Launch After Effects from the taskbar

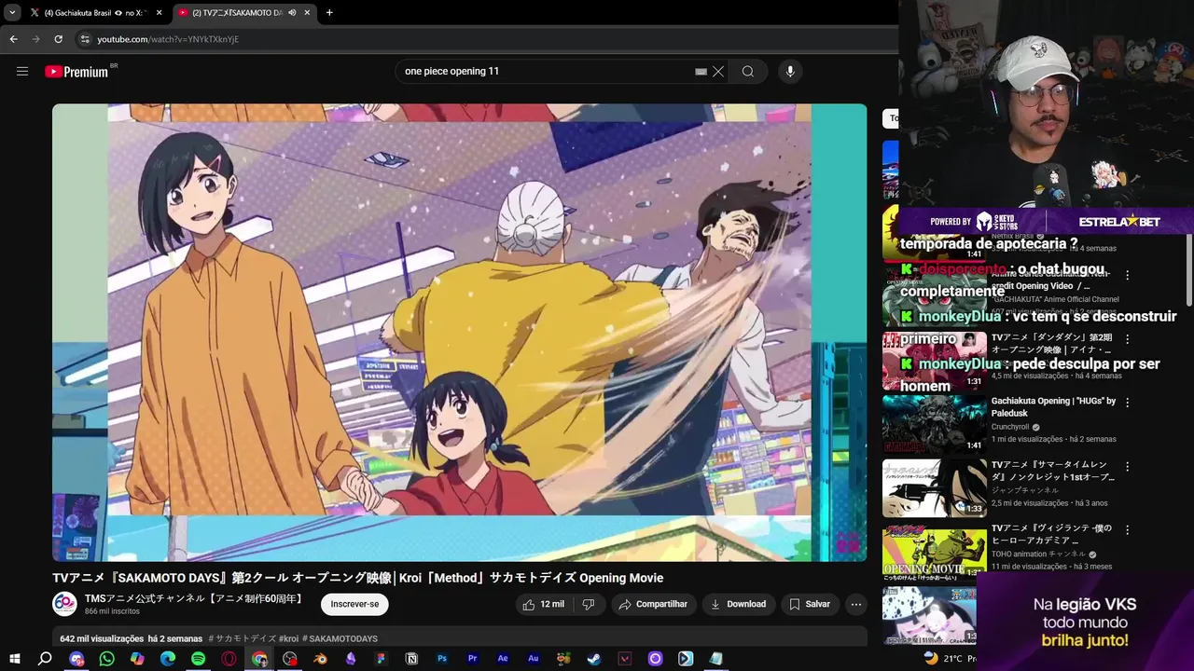pos(503,658)
